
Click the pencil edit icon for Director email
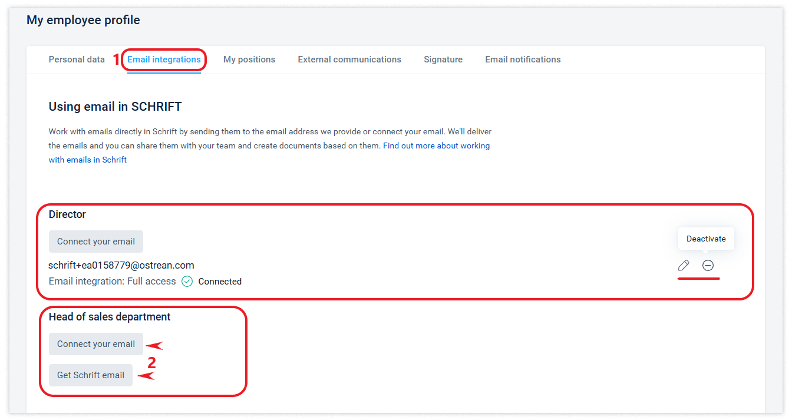(684, 266)
